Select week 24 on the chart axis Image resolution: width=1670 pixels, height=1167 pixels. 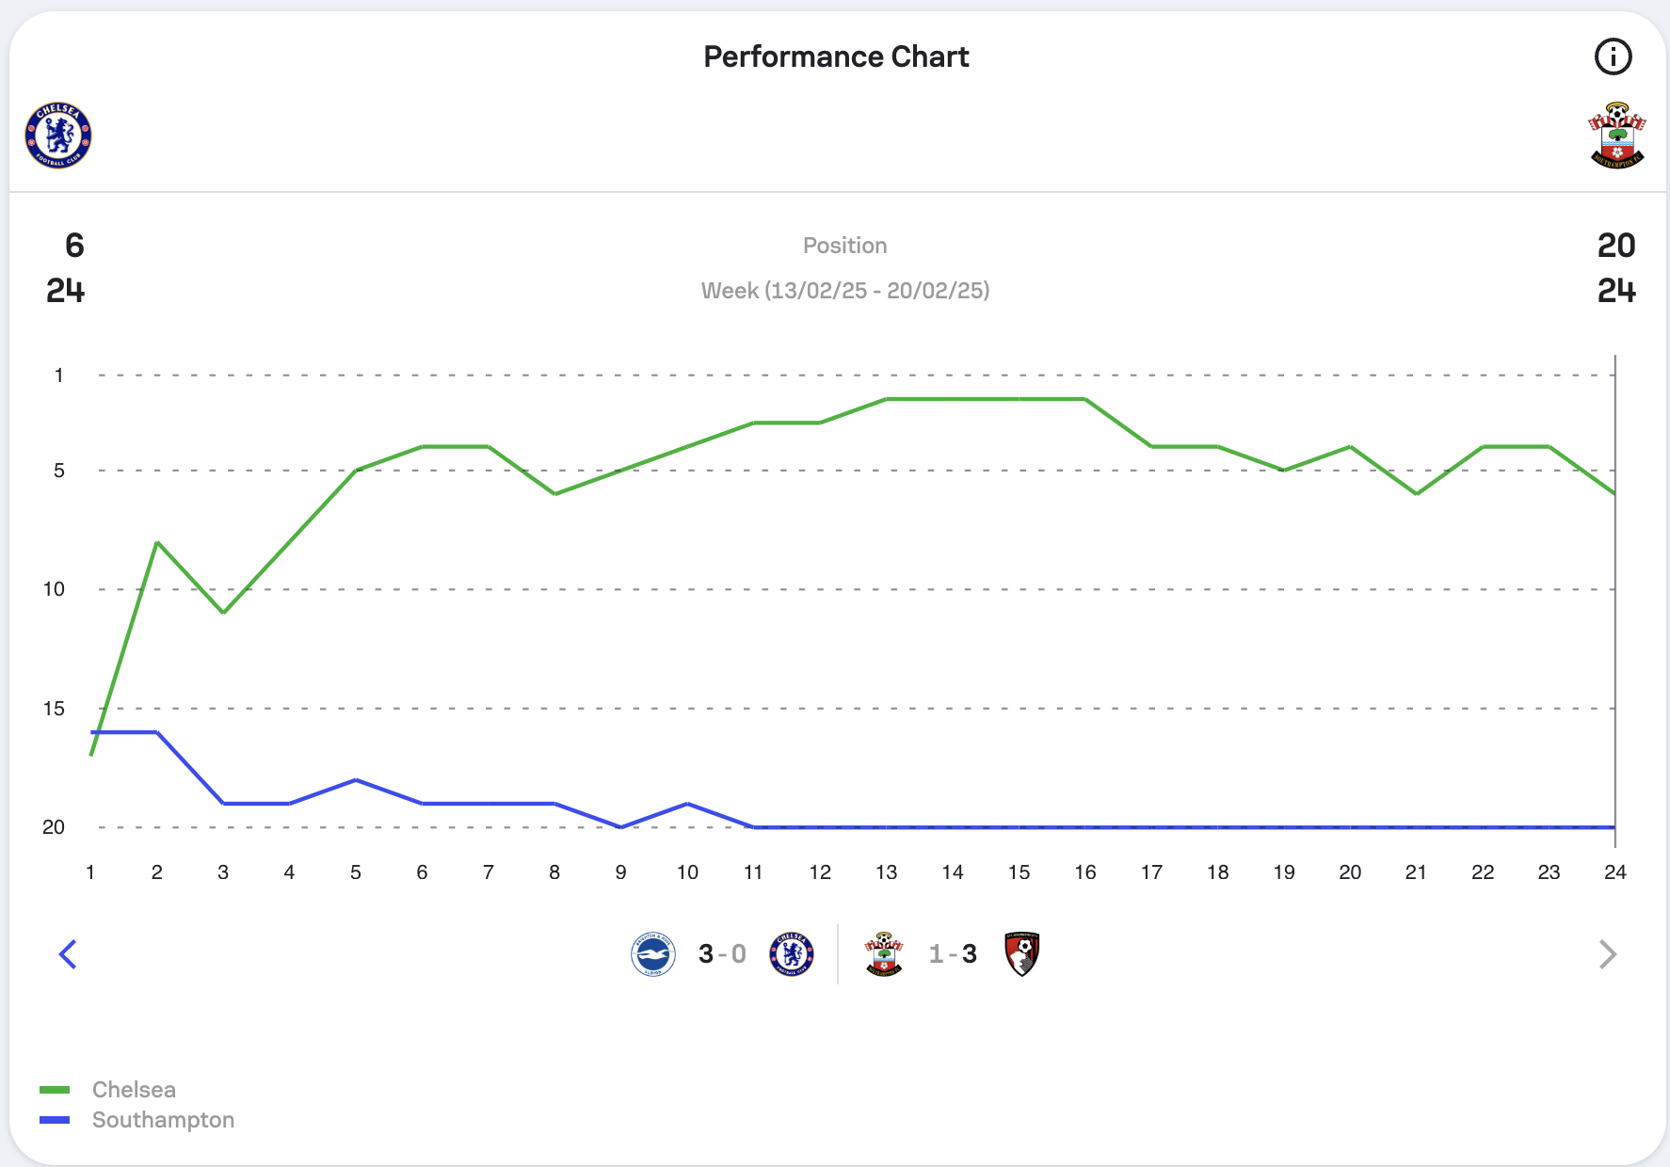click(x=1614, y=872)
